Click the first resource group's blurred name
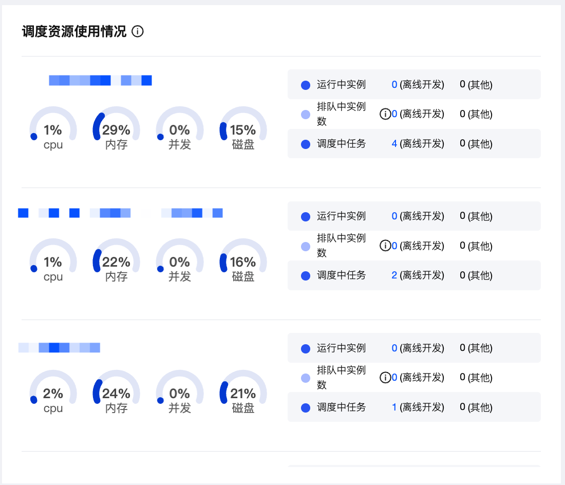Viewport: 565px width, 485px height. (100, 80)
